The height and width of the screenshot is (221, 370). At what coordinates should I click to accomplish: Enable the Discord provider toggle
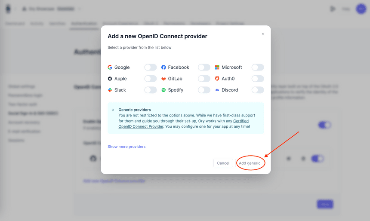click(258, 90)
